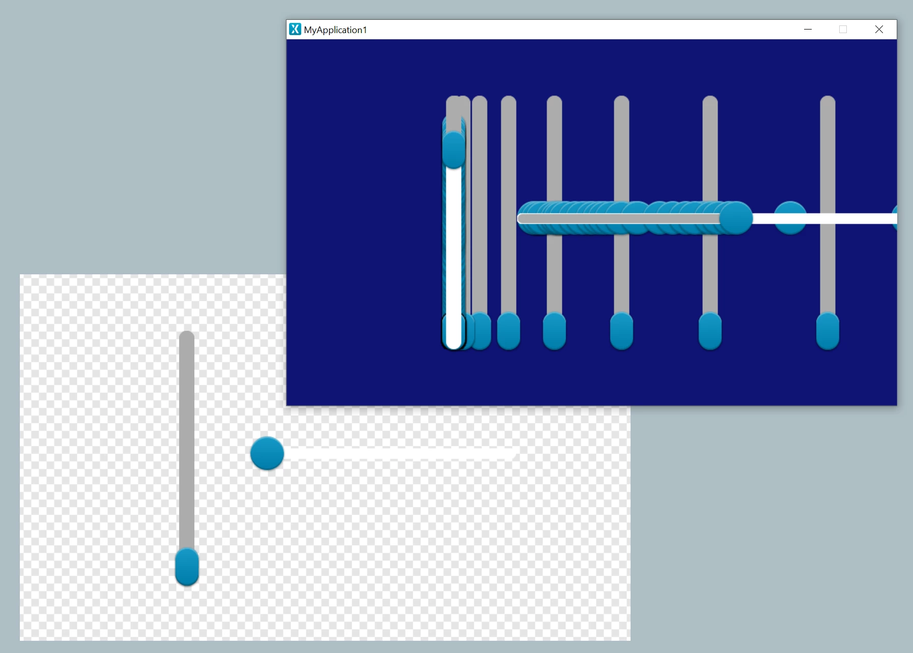Screen dimensions: 913x653
Task: Click the large round knob ending the gray horizontal track
Action: [736, 218]
